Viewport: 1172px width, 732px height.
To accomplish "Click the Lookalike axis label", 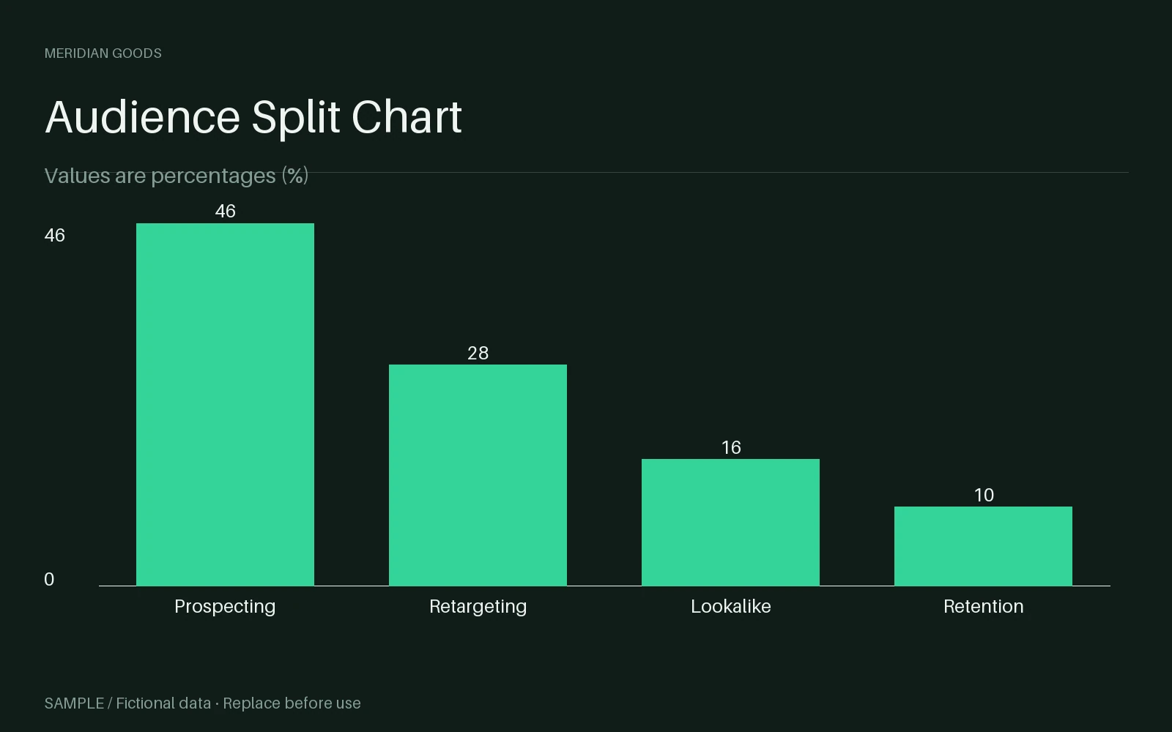I will point(731,607).
